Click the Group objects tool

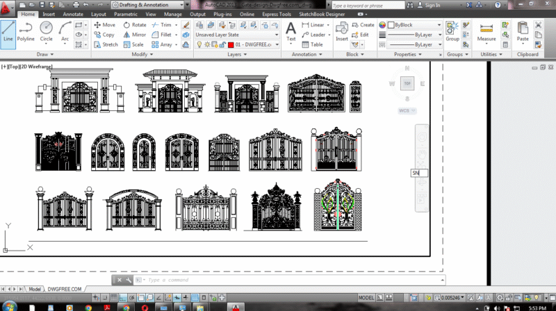[x=452, y=31]
